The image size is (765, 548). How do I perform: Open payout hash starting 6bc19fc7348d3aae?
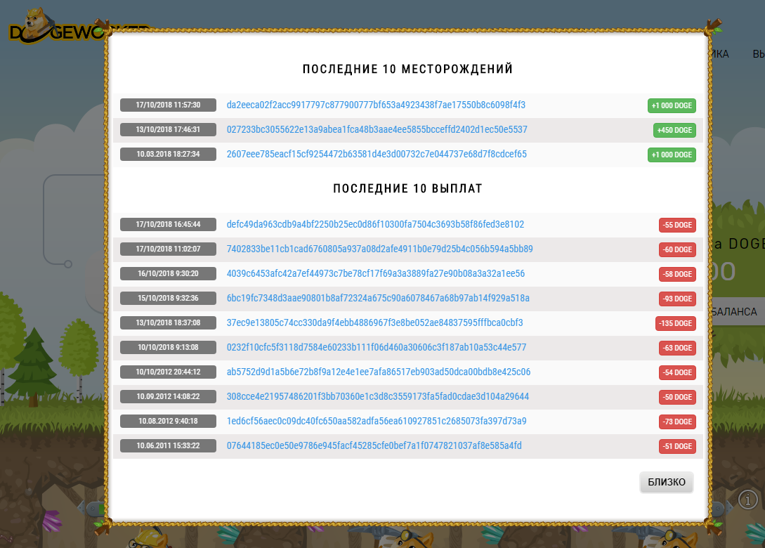[x=378, y=298]
